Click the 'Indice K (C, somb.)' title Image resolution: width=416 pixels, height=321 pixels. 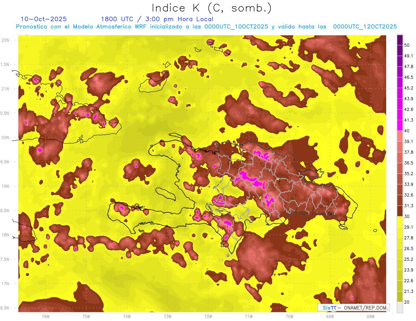(212, 8)
